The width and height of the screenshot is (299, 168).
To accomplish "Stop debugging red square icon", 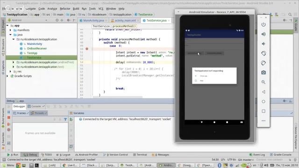I will [9, 118].
